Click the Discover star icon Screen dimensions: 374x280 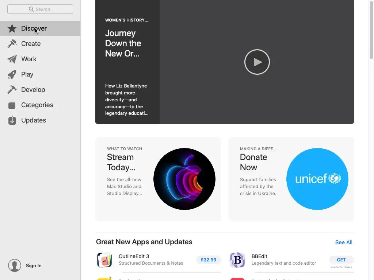[12, 28]
